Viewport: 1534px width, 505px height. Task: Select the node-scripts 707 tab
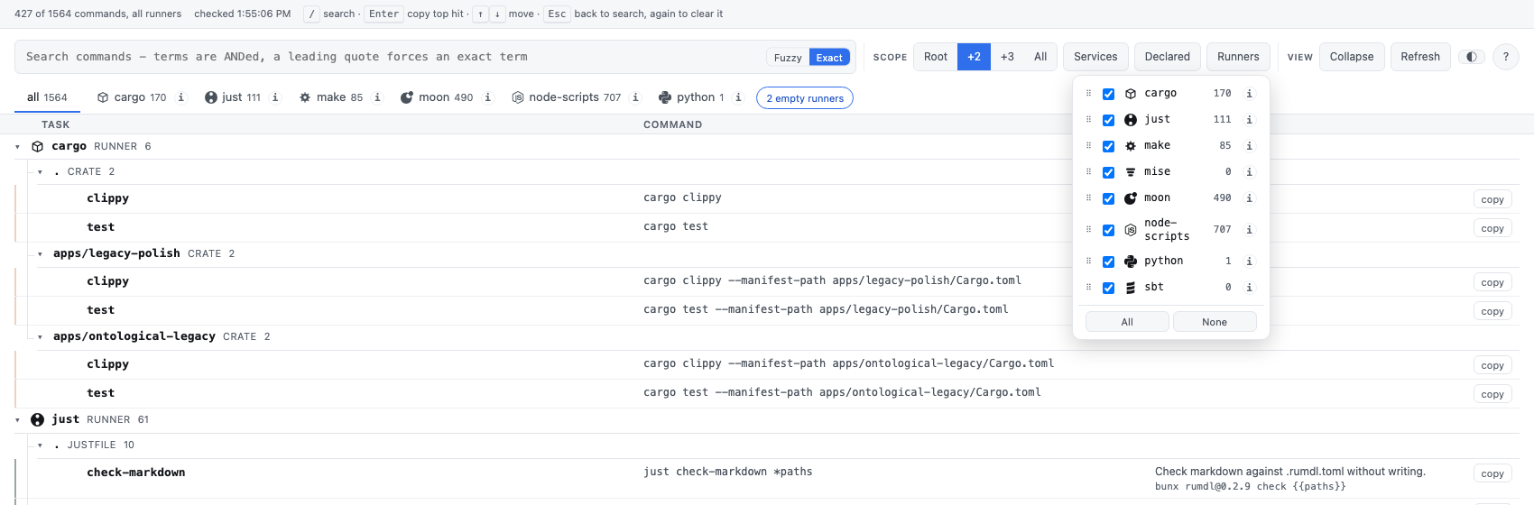[x=567, y=97]
